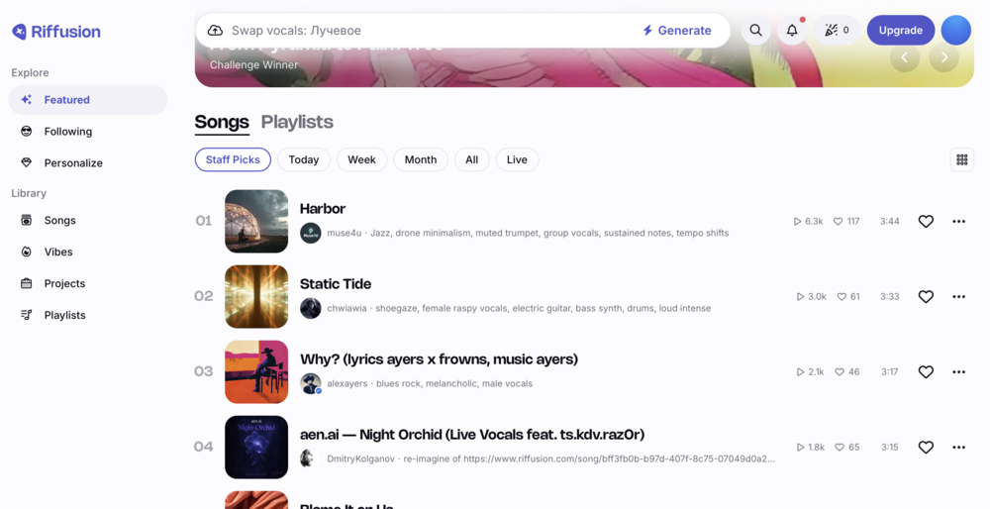Viewport: 990px width, 509px height.
Task: Click the party popper credits counter
Action: click(838, 31)
